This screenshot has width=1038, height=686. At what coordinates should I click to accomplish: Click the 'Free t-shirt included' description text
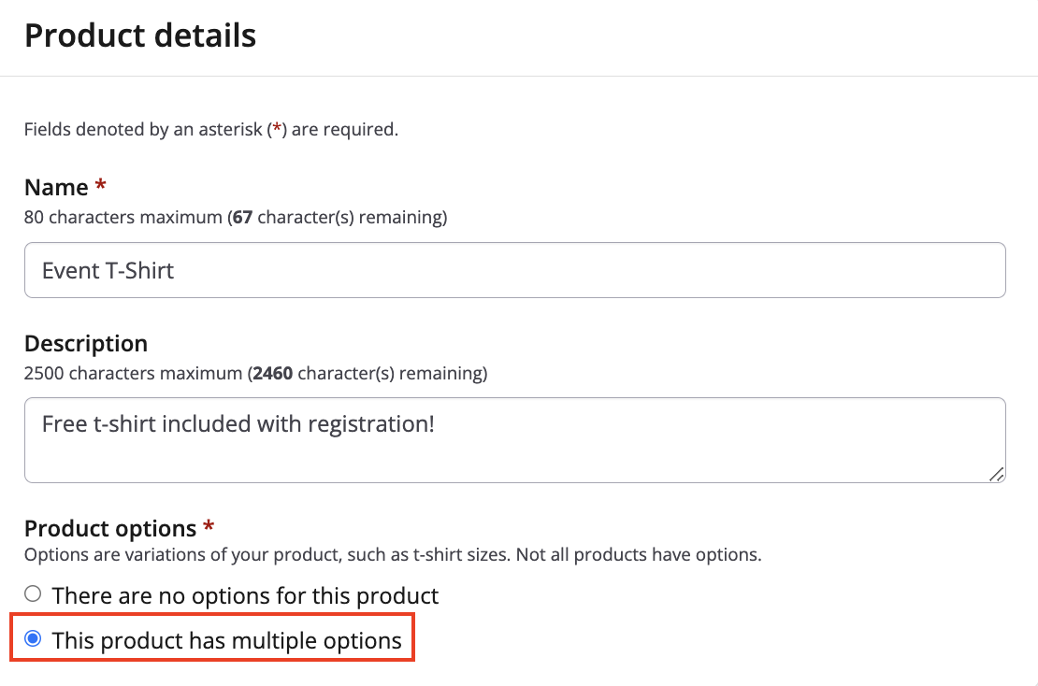[238, 424]
